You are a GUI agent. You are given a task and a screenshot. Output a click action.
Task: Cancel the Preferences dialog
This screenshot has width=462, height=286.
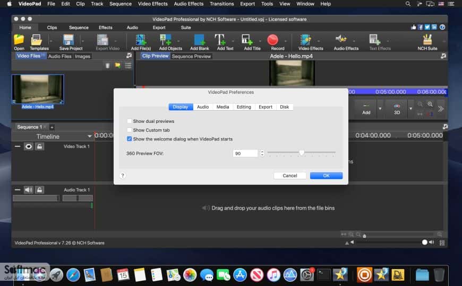(290, 175)
